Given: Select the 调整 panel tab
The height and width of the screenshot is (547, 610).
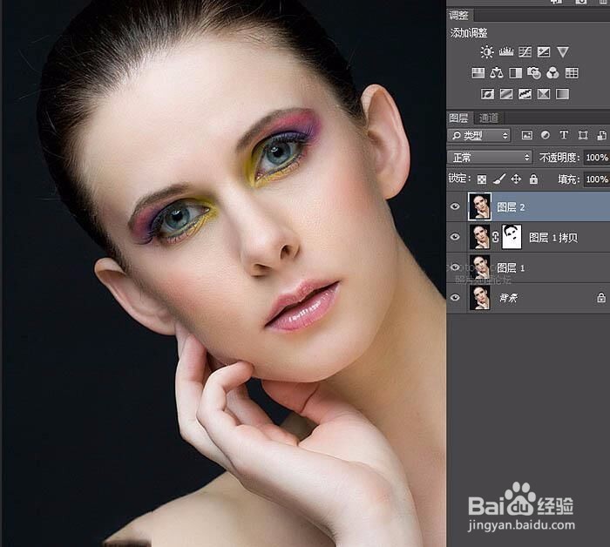Looking at the screenshot, I should [458, 15].
